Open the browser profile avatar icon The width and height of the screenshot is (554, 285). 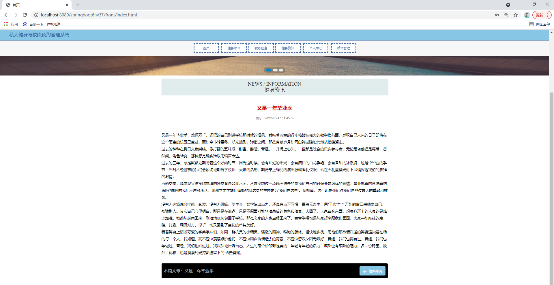(527, 15)
